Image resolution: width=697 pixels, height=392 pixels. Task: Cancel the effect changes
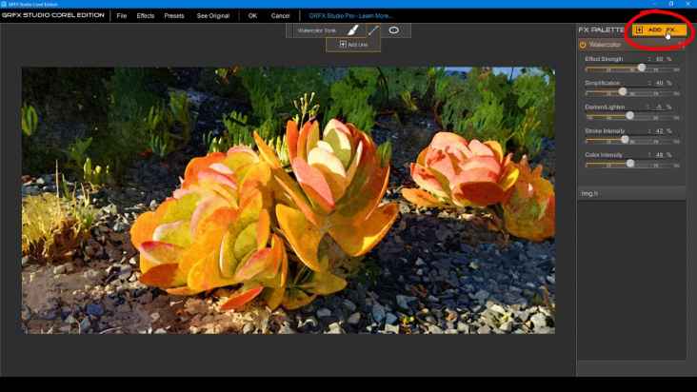click(280, 16)
